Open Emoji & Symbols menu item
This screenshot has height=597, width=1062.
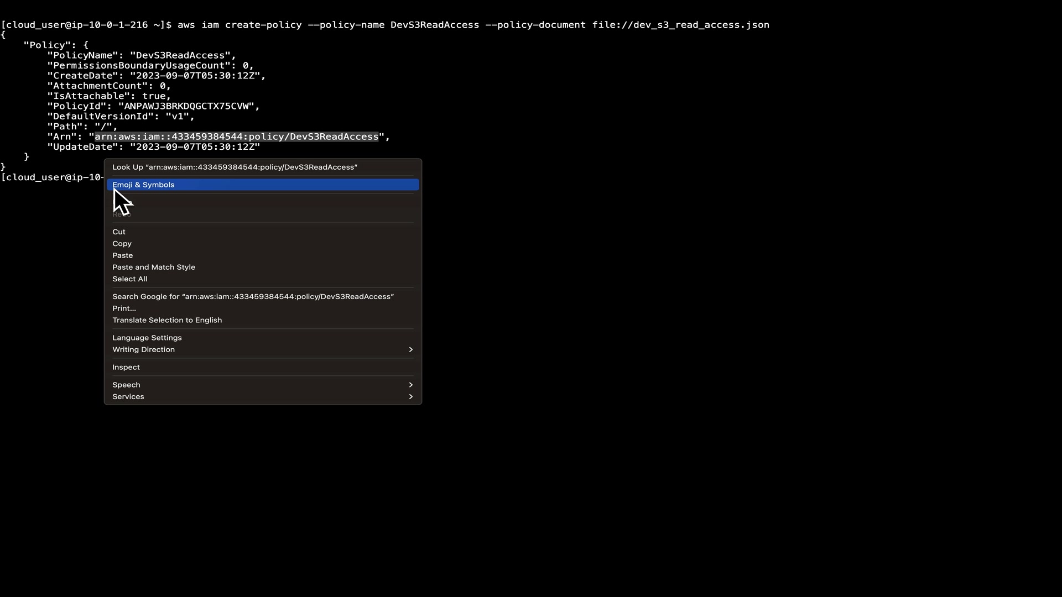143,185
